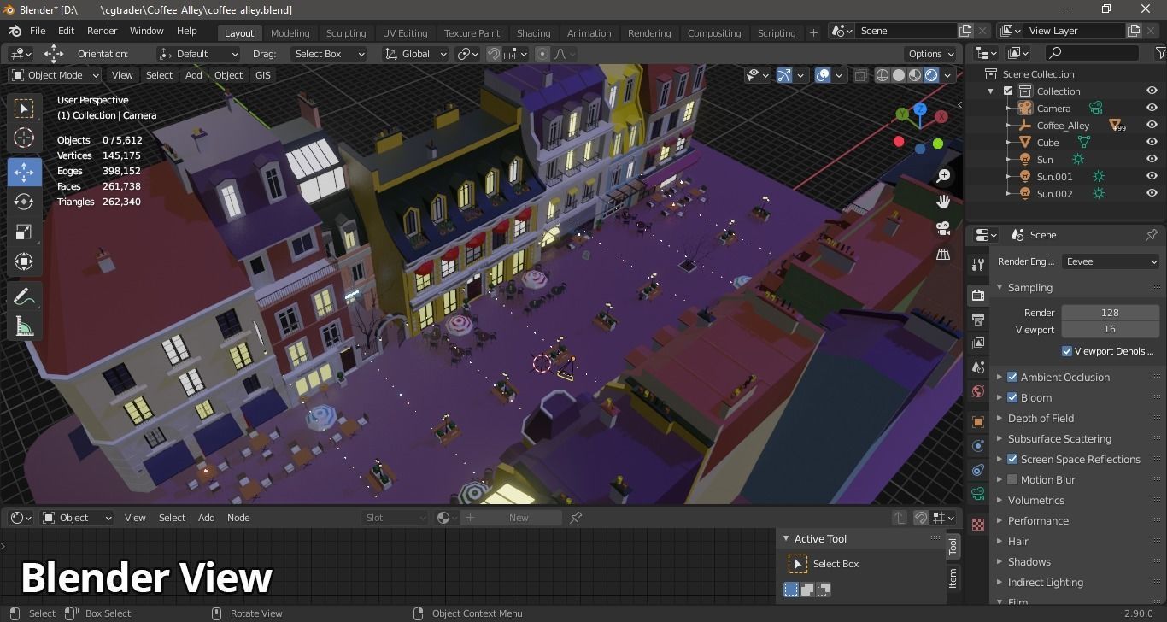Switch to the Modeling workspace tab
Image resolution: width=1167 pixels, height=622 pixels.
click(x=290, y=33)
